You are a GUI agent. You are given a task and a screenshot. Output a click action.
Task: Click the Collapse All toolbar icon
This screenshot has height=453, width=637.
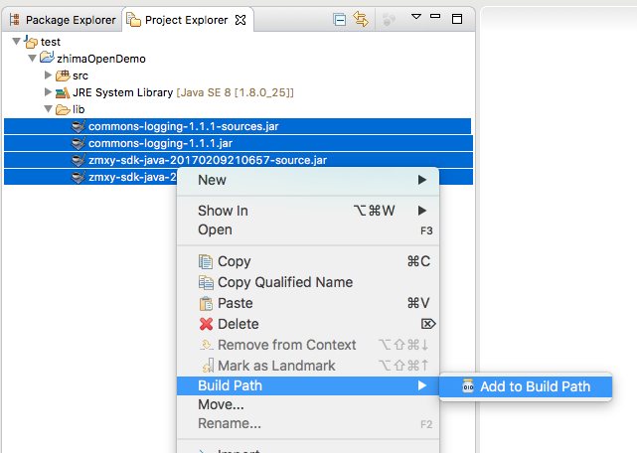pyautogui.click(x=339, y=19)
